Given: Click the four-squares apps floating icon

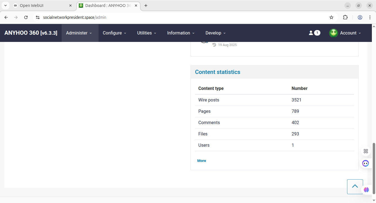Looking at the screenshot, I should coord(366,151).
